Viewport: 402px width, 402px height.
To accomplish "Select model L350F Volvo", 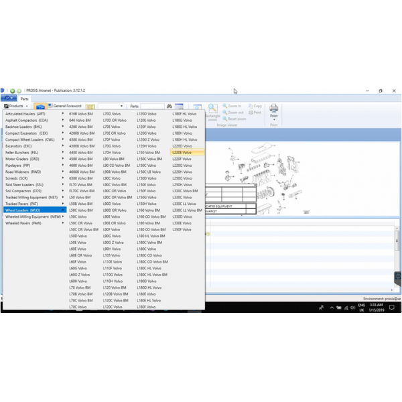I will click(182, 229).
